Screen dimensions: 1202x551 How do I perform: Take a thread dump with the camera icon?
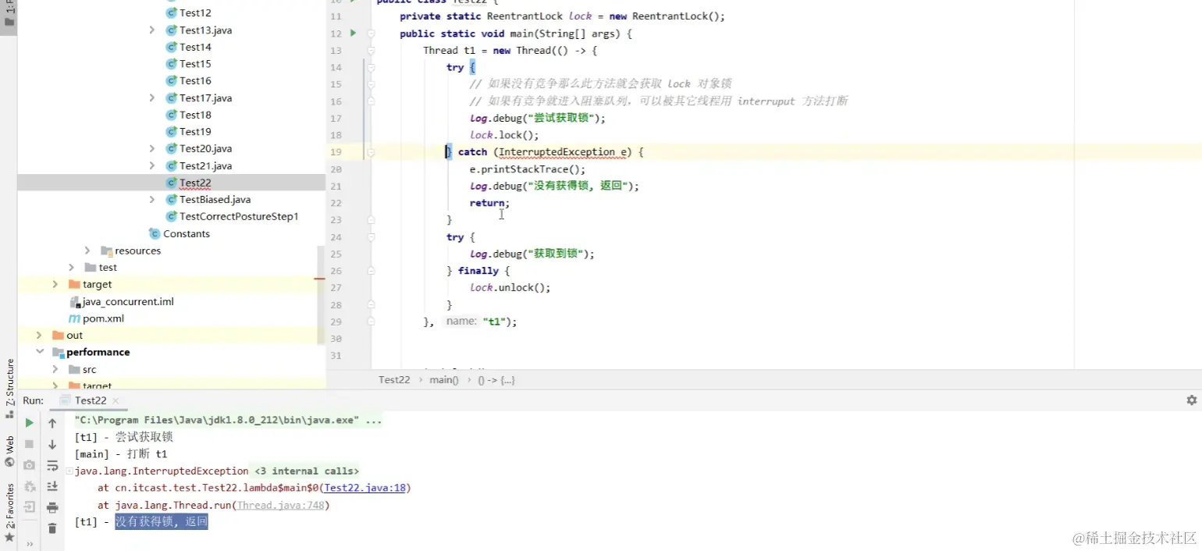[x=28, y=466]
